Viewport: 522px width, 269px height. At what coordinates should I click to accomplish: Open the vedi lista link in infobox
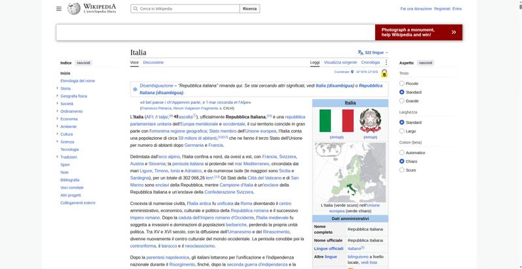[369, 262]
